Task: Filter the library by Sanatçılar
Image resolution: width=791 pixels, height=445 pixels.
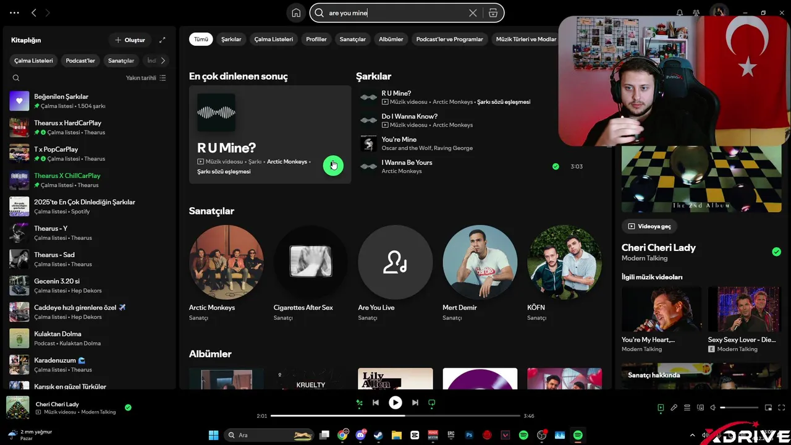Action: pos(121,61)
